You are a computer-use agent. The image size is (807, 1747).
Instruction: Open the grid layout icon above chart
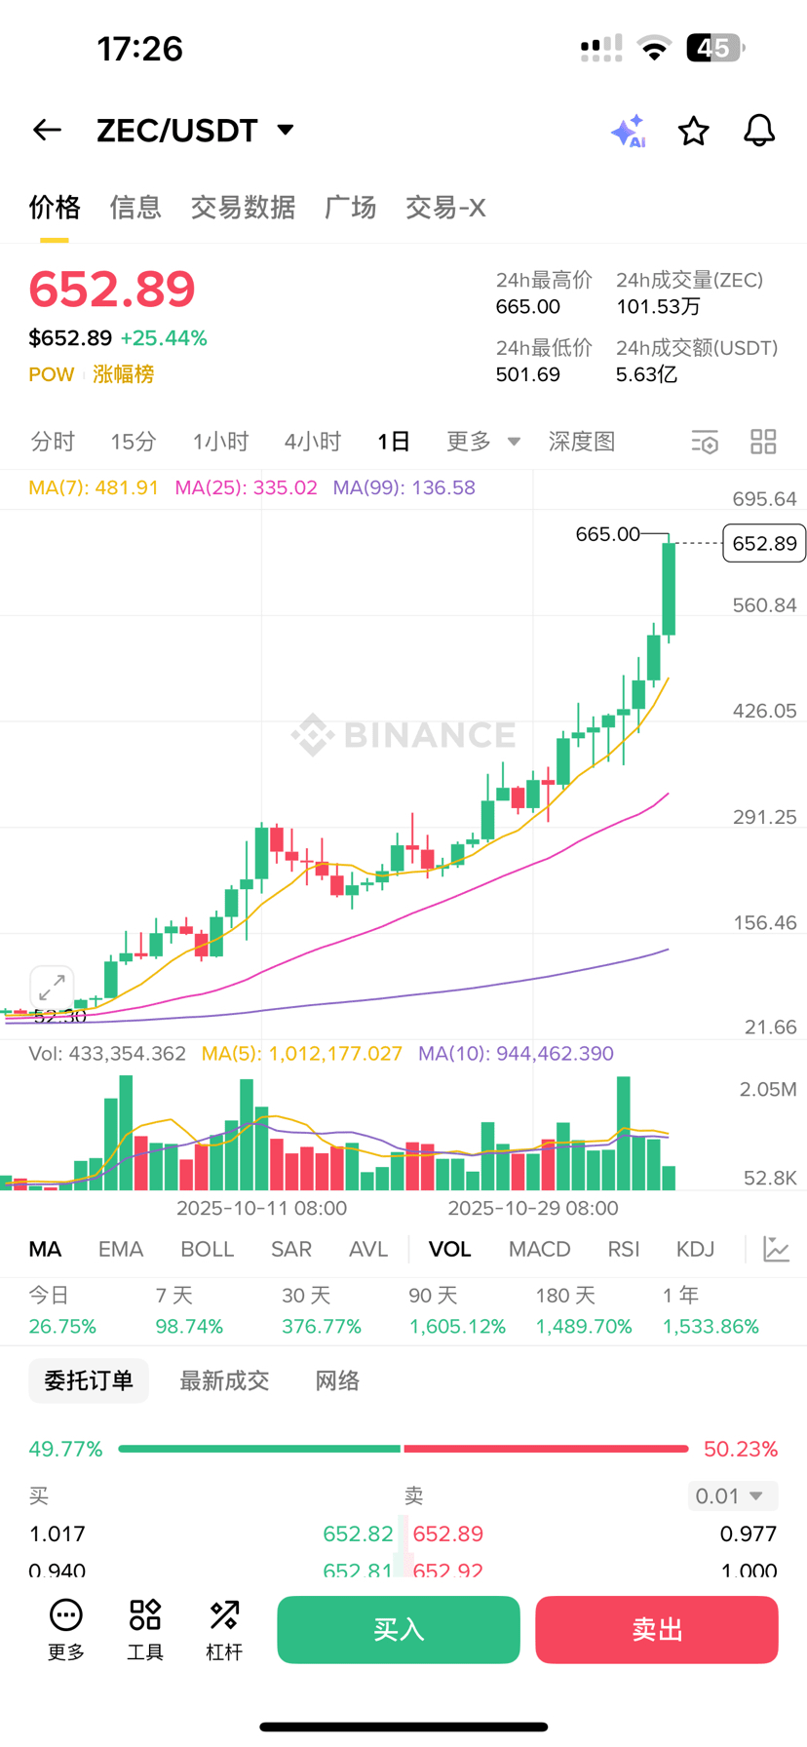tap(763, 442)
